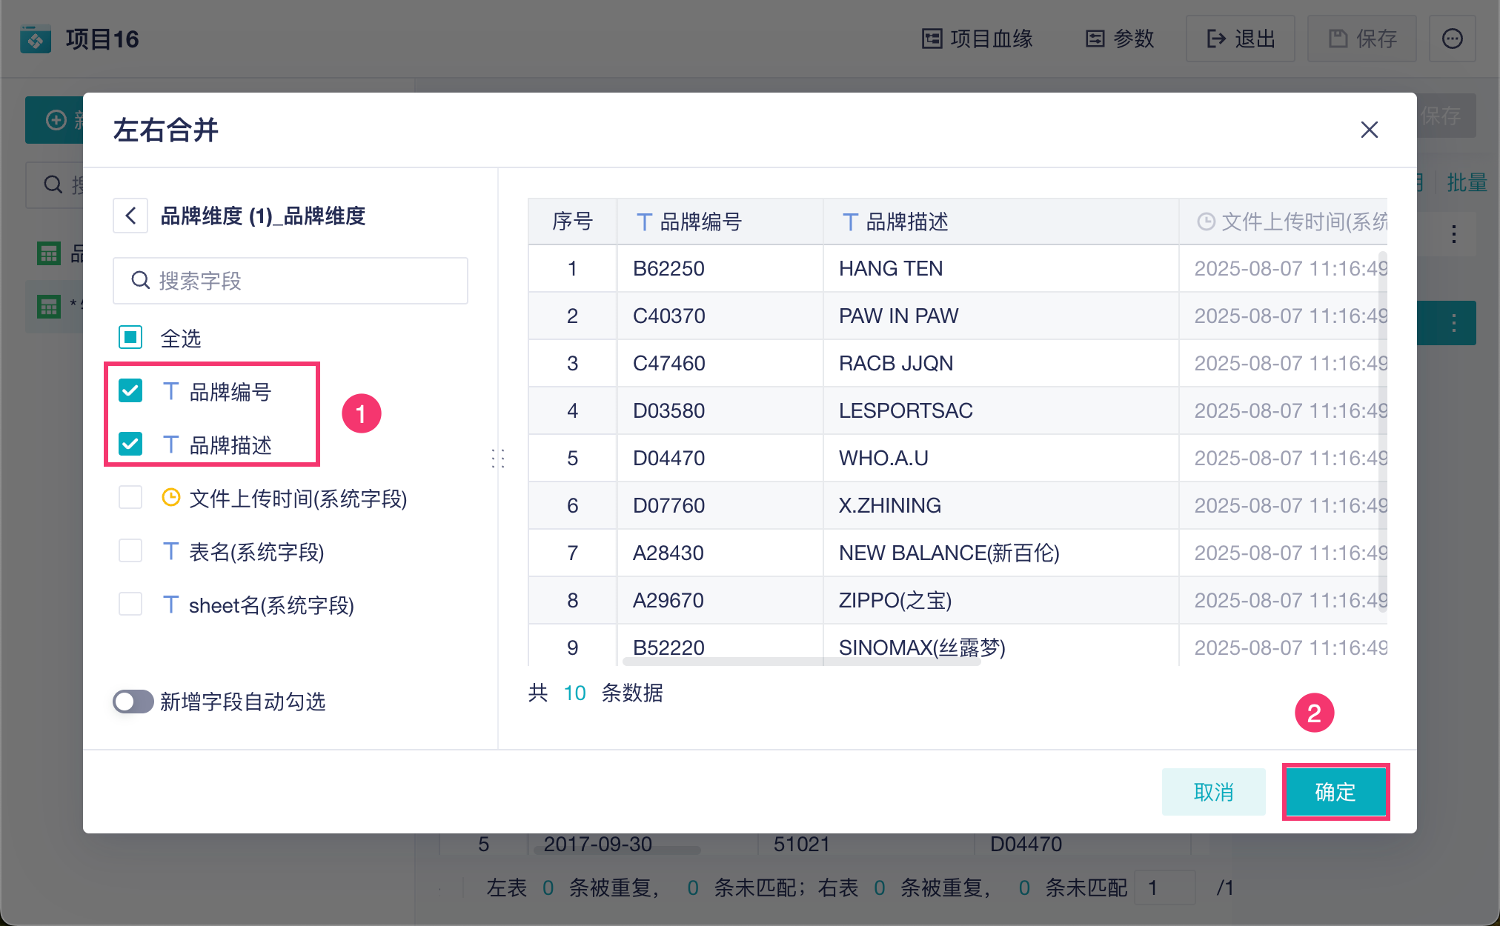Viewport: 1500px width, 926px height.
Task: Toggle the 全选 select-all checkbox
Action: (130, 338)
